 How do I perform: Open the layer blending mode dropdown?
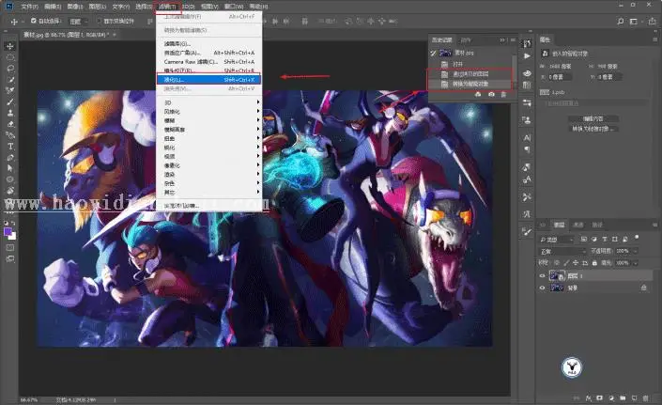coord(563,251)
